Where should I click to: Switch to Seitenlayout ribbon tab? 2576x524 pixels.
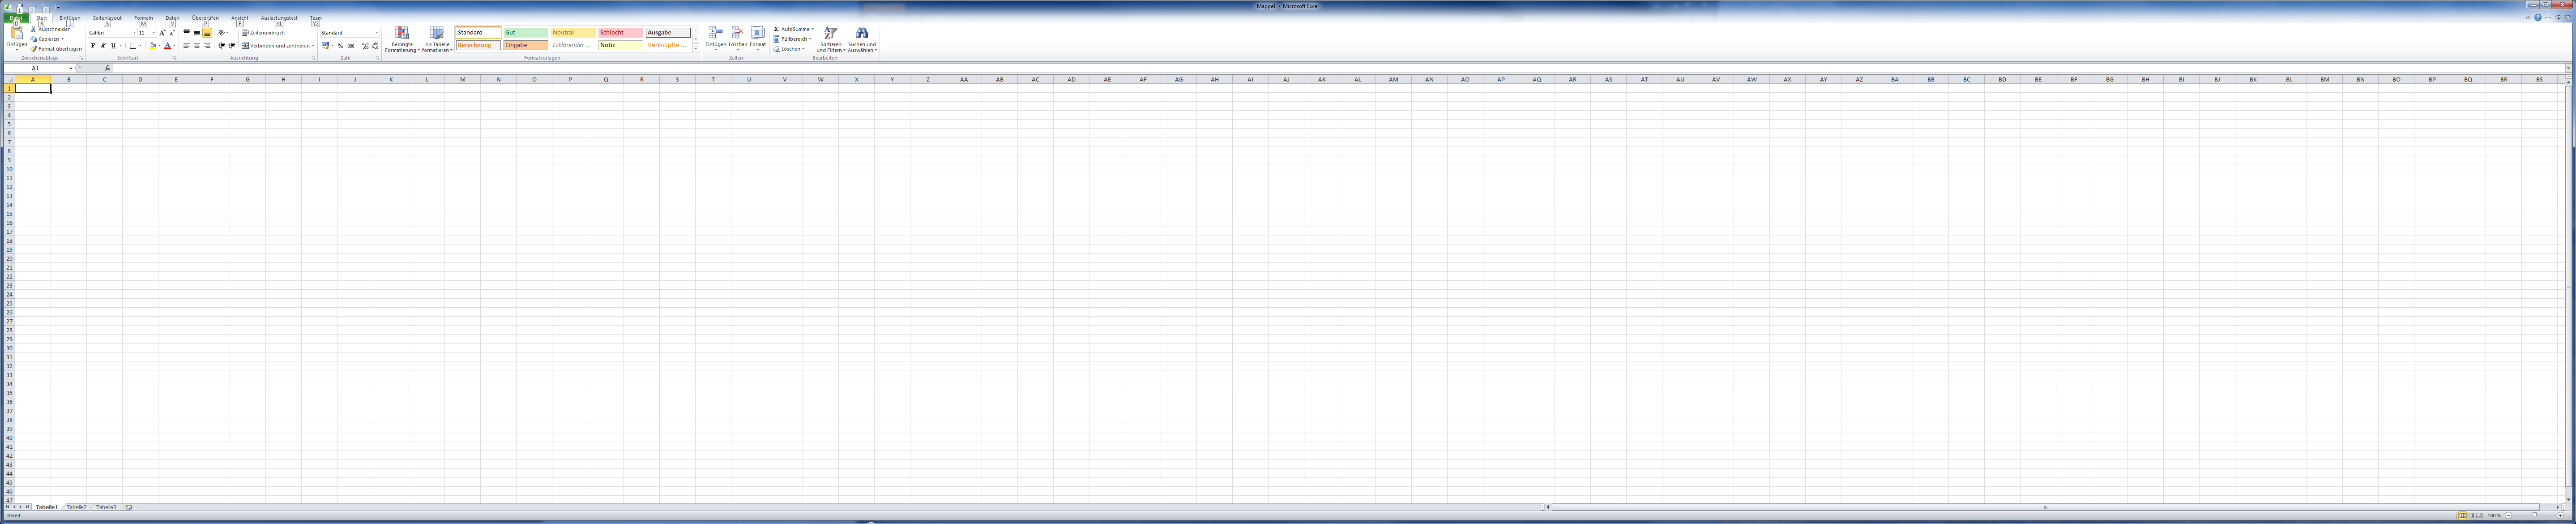click(x=107, y=18)
